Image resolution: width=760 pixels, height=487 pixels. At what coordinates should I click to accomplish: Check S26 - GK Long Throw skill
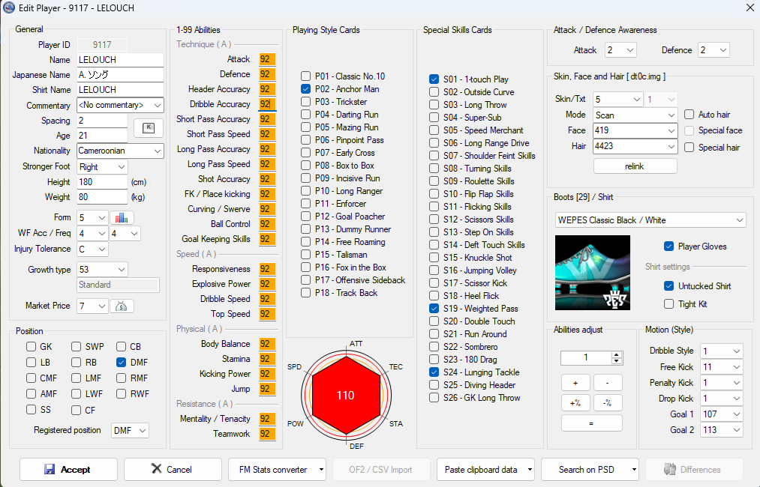point(434,398)
